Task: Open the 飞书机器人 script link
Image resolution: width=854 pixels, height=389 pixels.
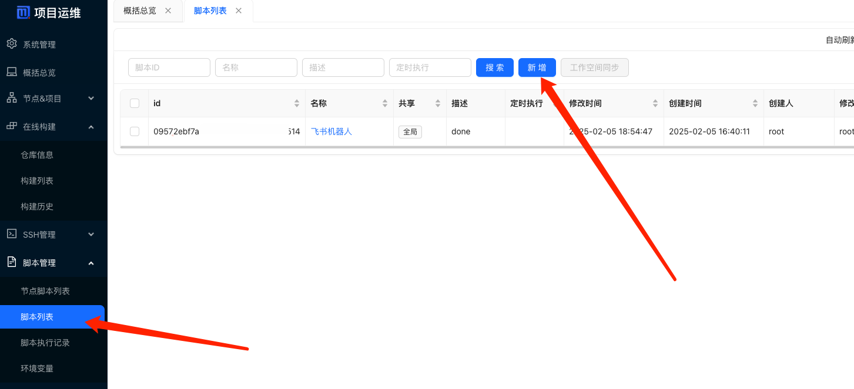Action: tap(331, 131)
